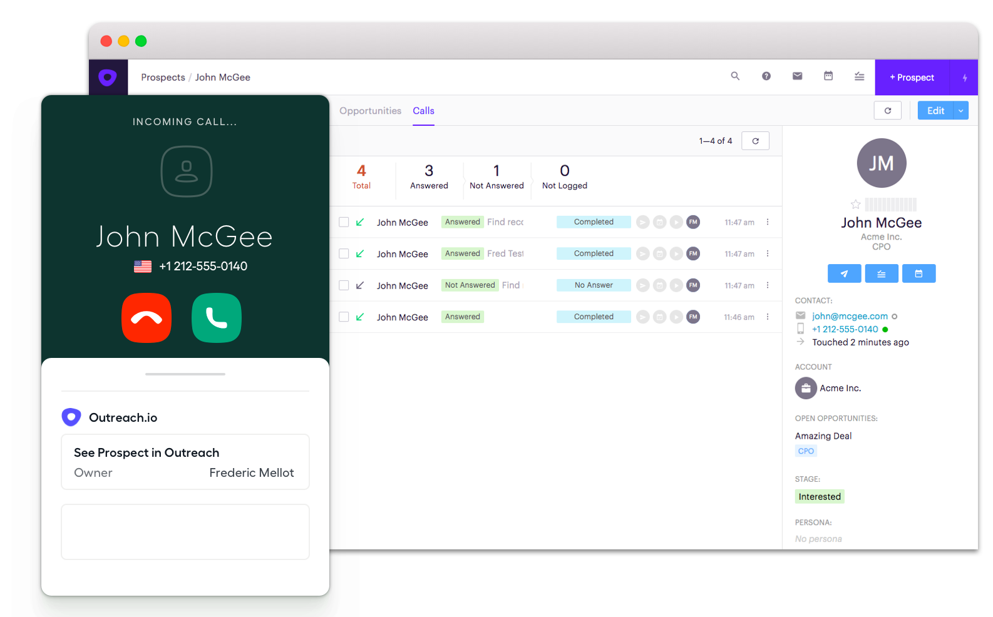Click Find reco call note text

505,222
